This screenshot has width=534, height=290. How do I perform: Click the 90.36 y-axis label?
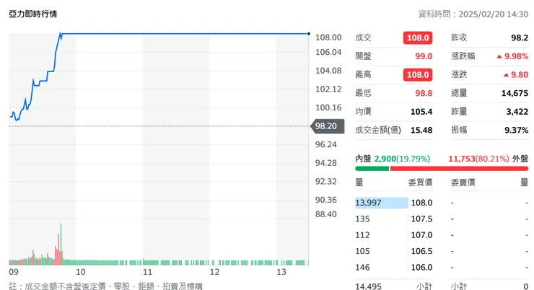tap(326, 199)
